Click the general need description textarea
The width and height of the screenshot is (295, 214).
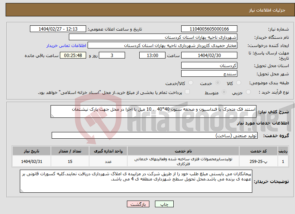point(153,111)
